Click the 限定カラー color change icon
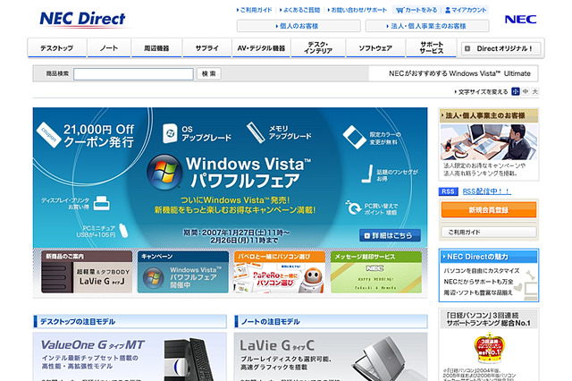The image size is (572, 381). 354,137
